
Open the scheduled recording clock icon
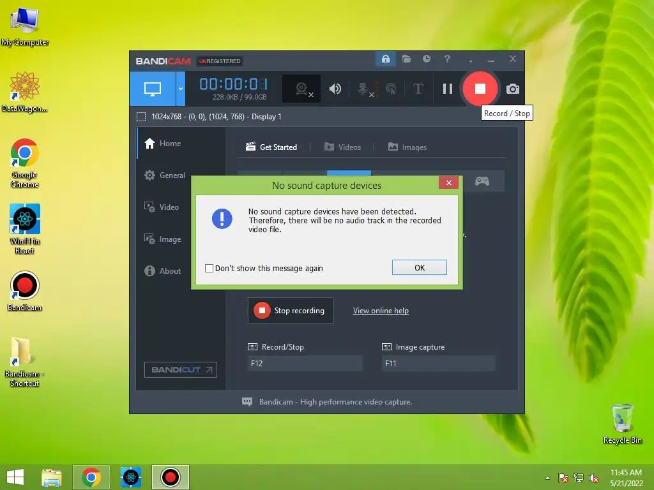(x=426, y=59)
